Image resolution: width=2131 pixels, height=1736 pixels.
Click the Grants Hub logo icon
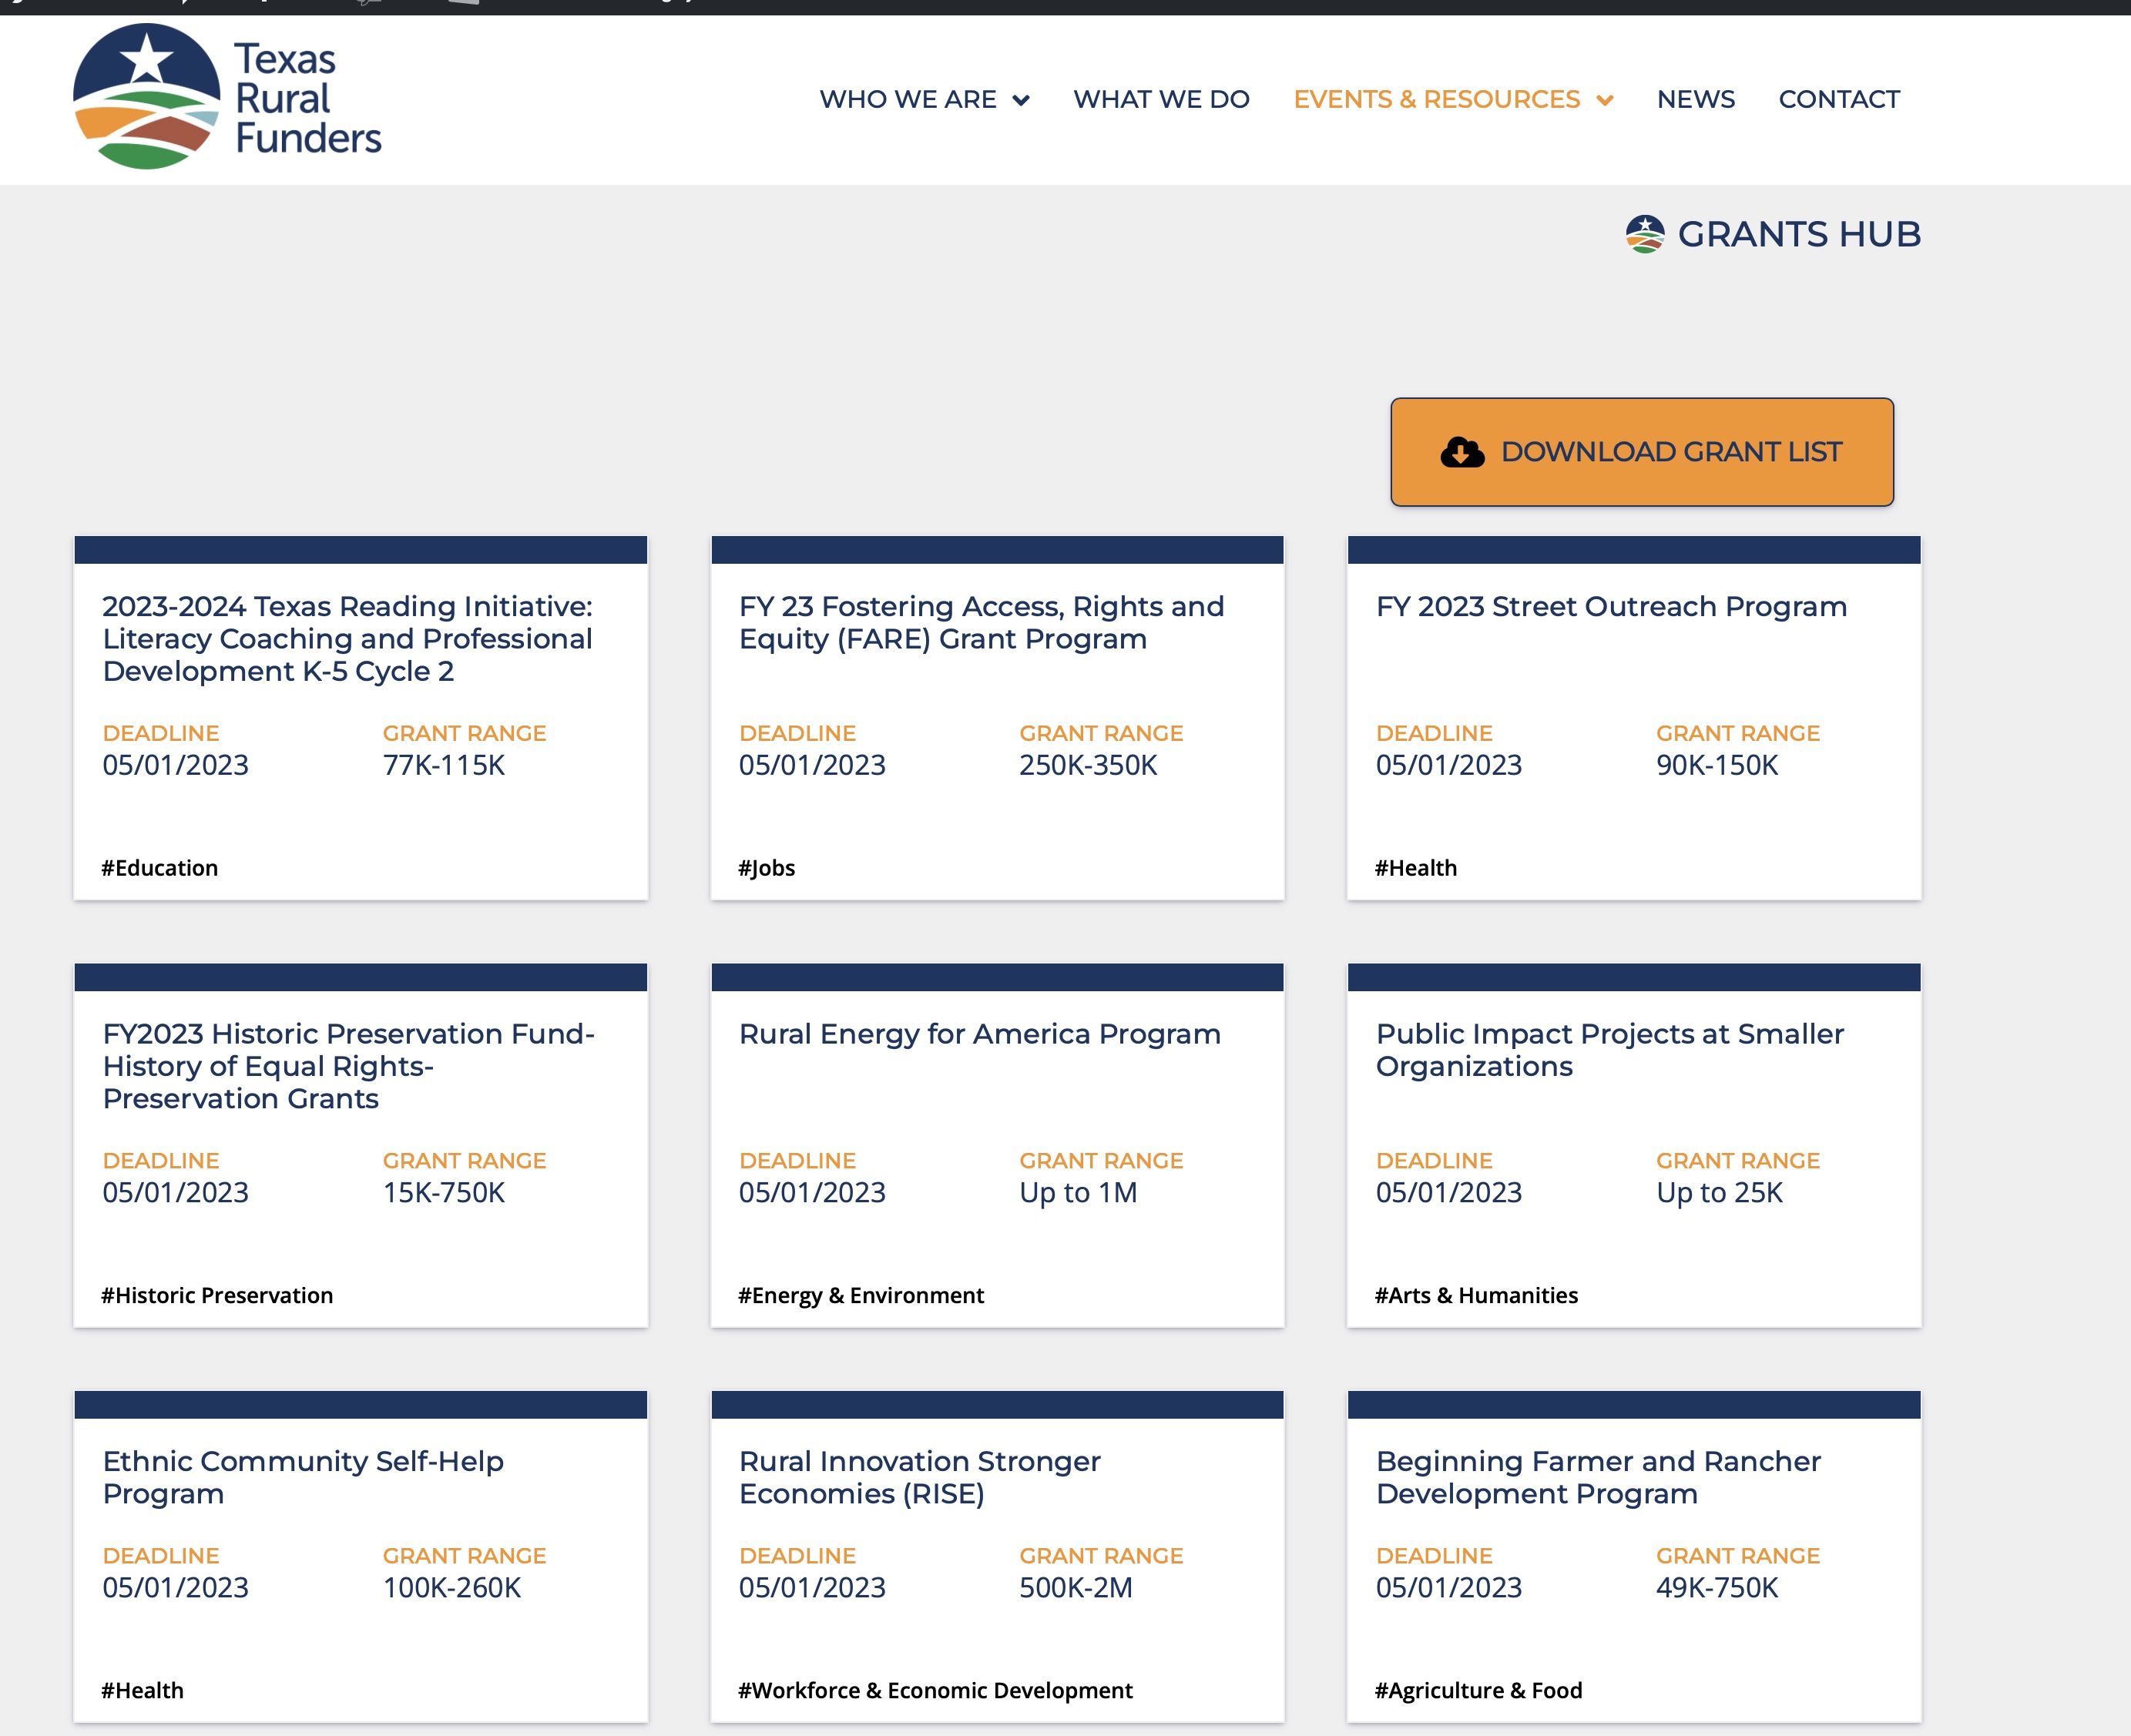(x=1644, y=234)
